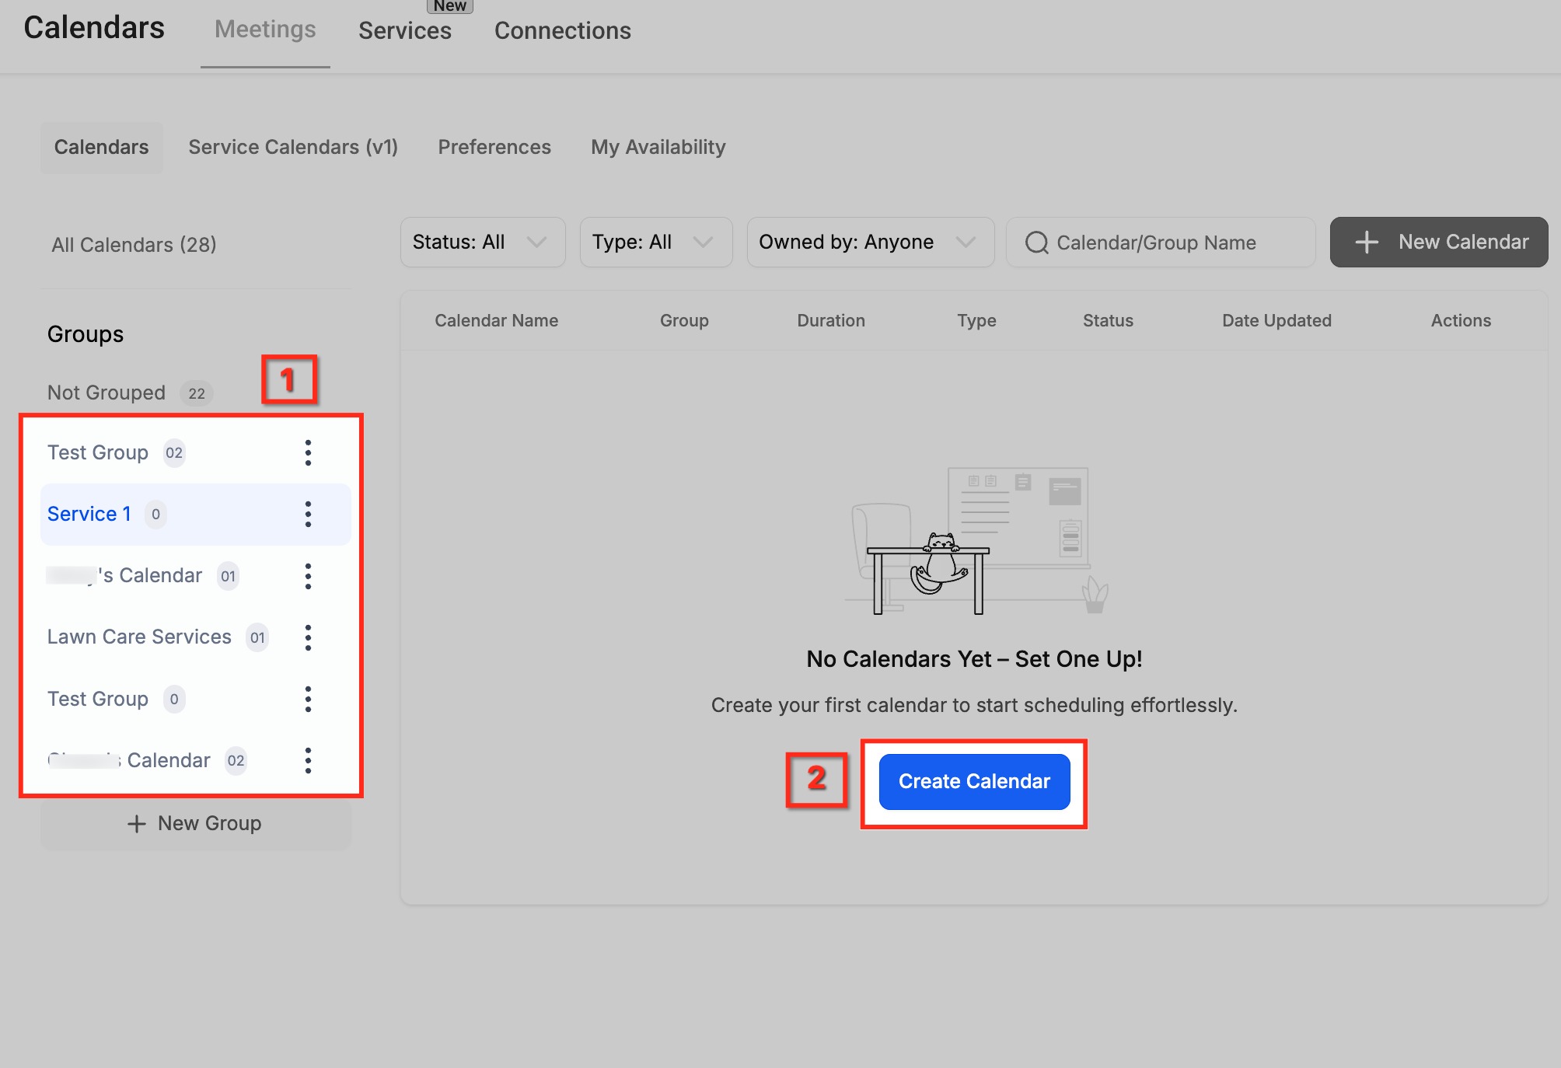The width and height of the screenshot is (1561, 1068).
Task: Expand the Status: All dropdown
Action: click(x=482, y=243)
